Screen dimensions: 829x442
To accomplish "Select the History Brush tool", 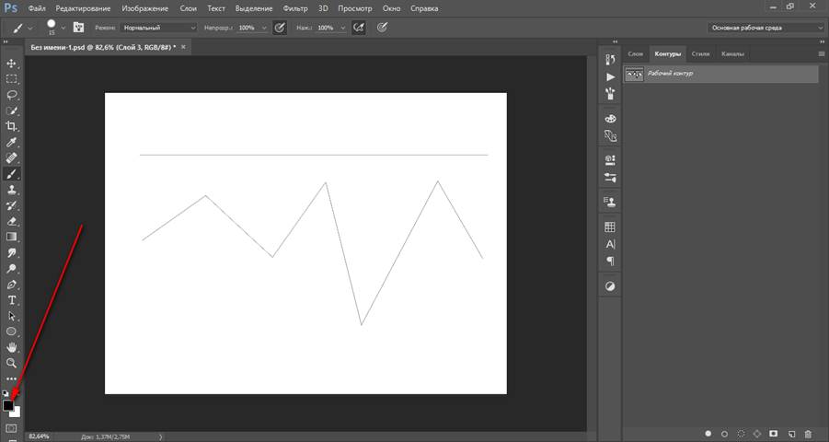I will pos(11,205).
